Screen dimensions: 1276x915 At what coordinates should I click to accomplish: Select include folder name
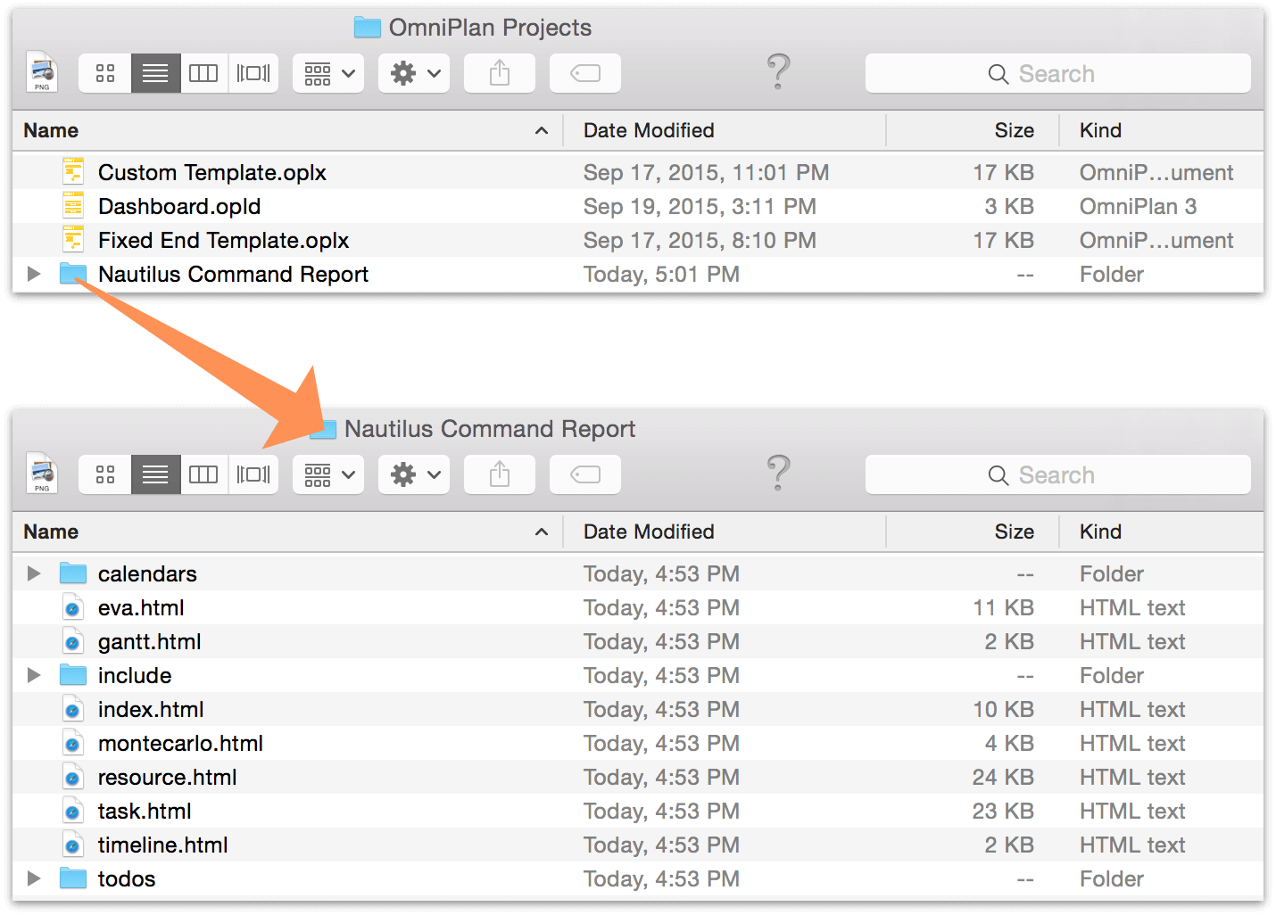tap(135, 675)
